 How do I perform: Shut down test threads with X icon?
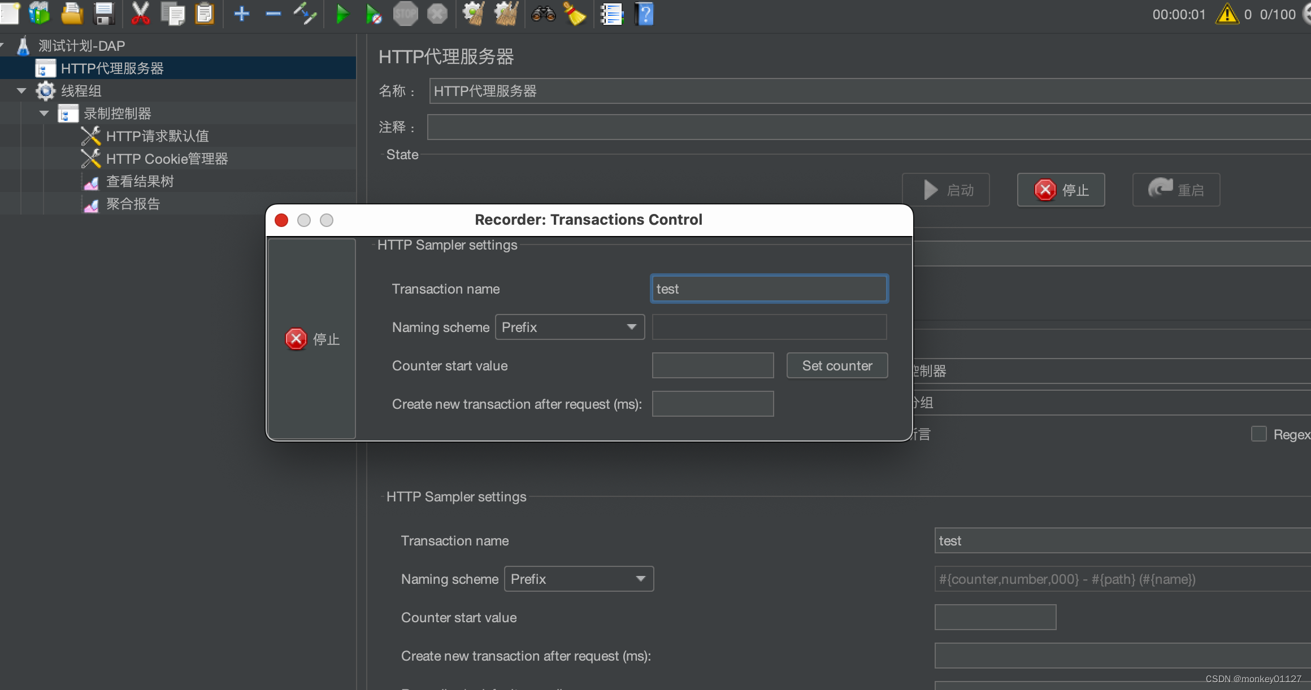[x=437, y=14]
